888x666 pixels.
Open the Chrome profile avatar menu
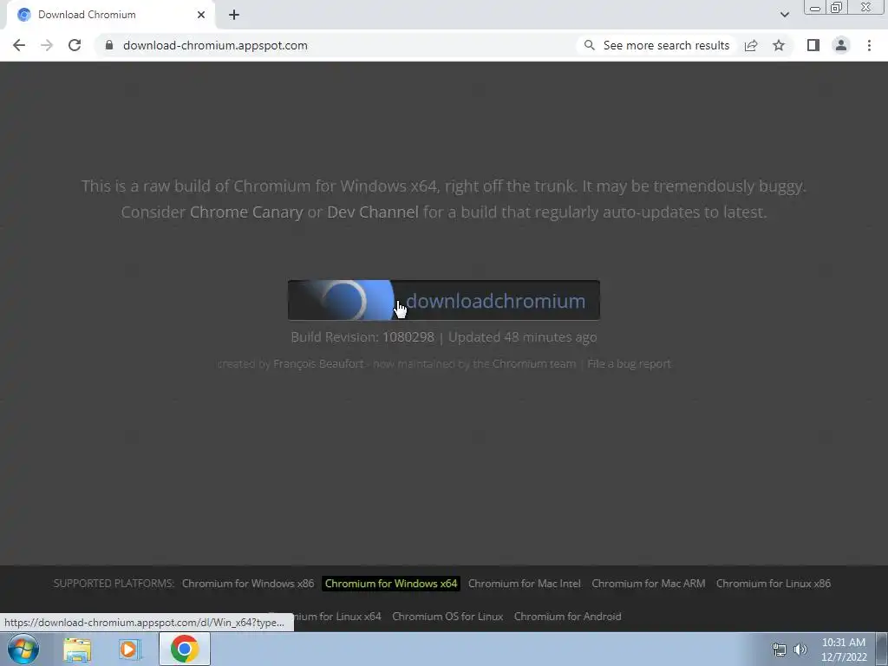point(841,45)
